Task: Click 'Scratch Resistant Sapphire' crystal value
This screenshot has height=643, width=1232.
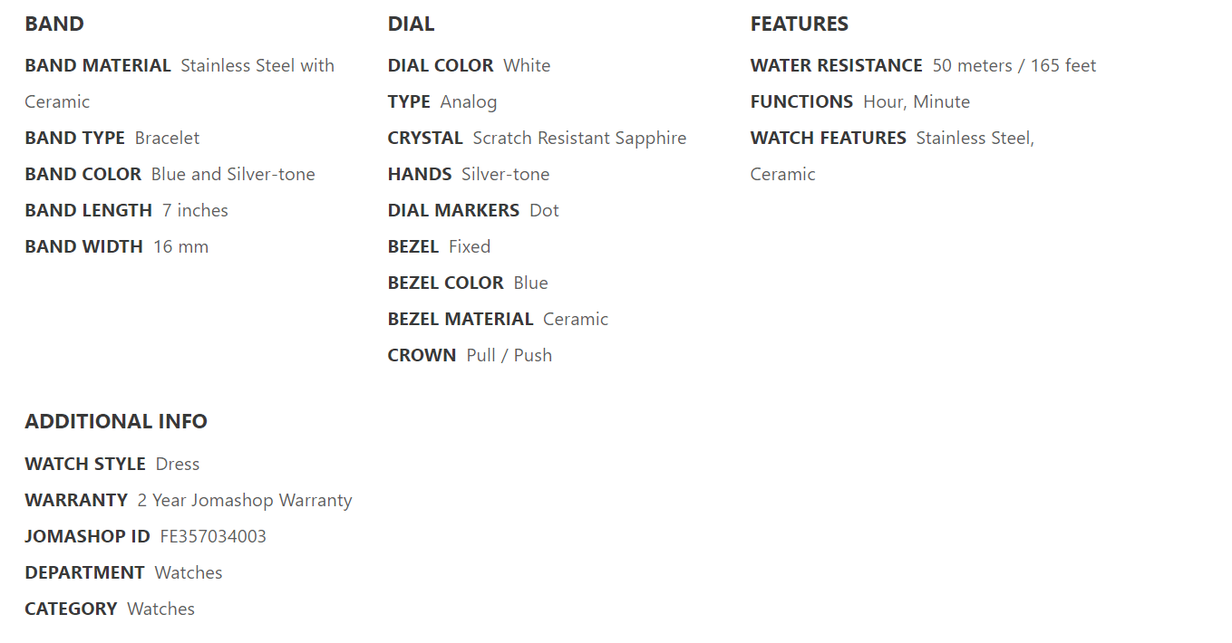Action: click(579, 138)
